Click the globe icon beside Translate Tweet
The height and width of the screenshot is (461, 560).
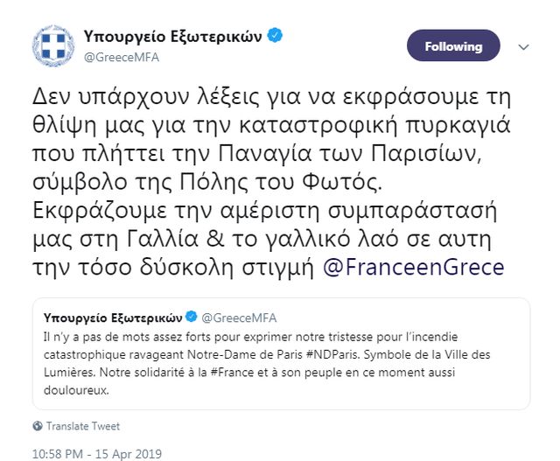point(37,426)
